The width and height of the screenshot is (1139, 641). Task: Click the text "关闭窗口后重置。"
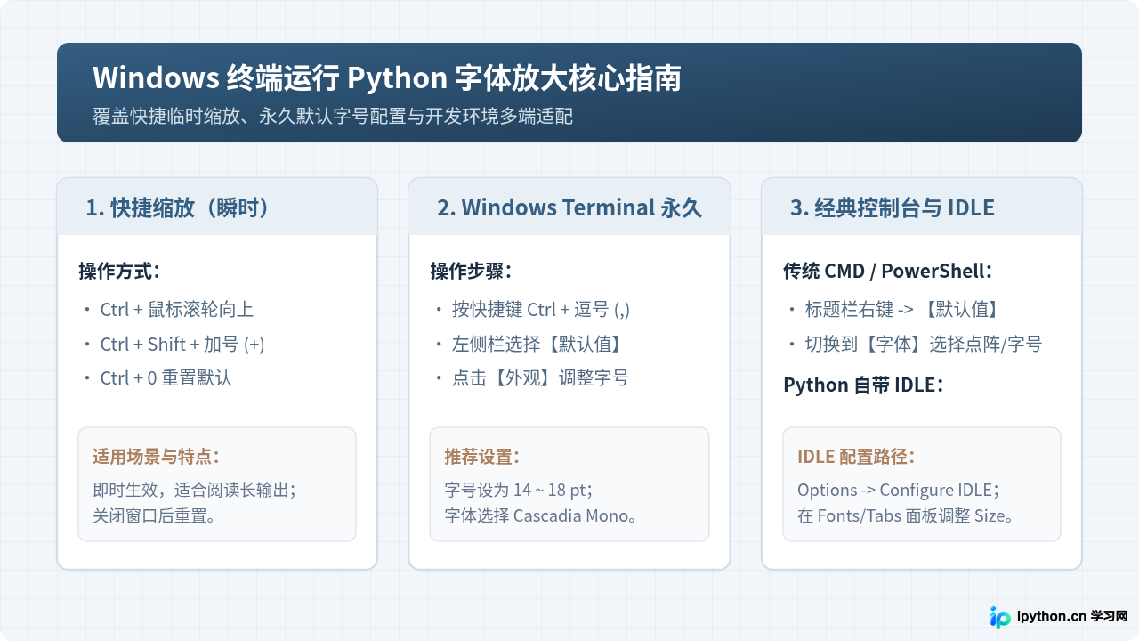tap(155, 515)
